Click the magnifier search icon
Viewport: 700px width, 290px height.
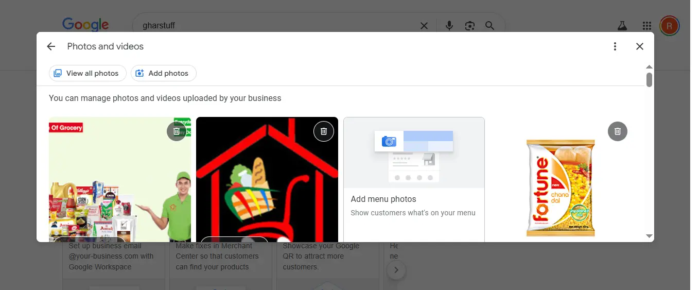[x=489, y=26]
